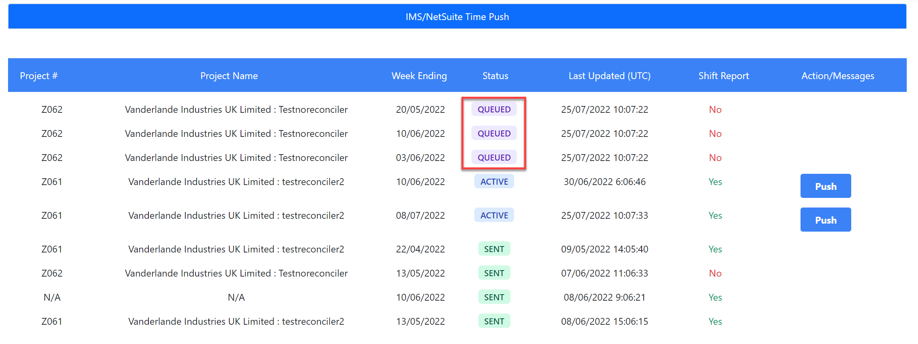The image size is (918, 344).
Task: Click Shift Report Yes for 30/06/2022 6:06:46 row
Action: (x=715, y=182)
